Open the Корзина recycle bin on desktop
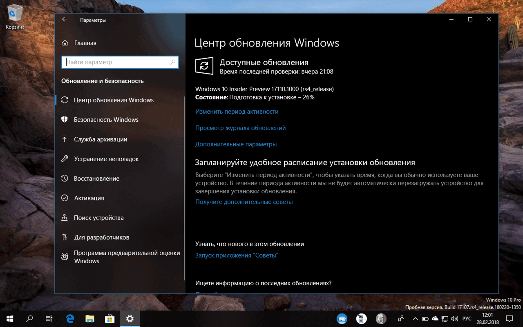 [x=15, y=18]
